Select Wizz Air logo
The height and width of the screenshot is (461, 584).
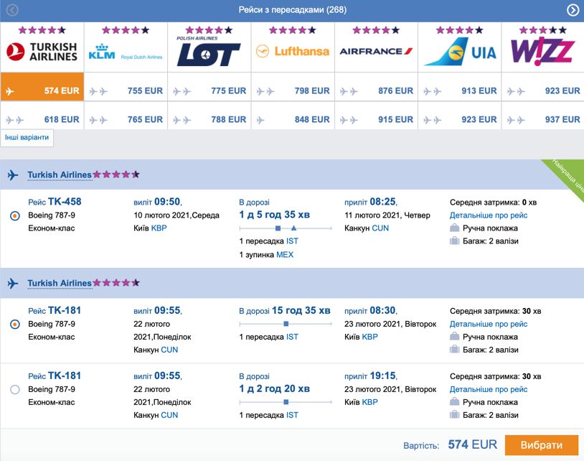click(543, 51)
